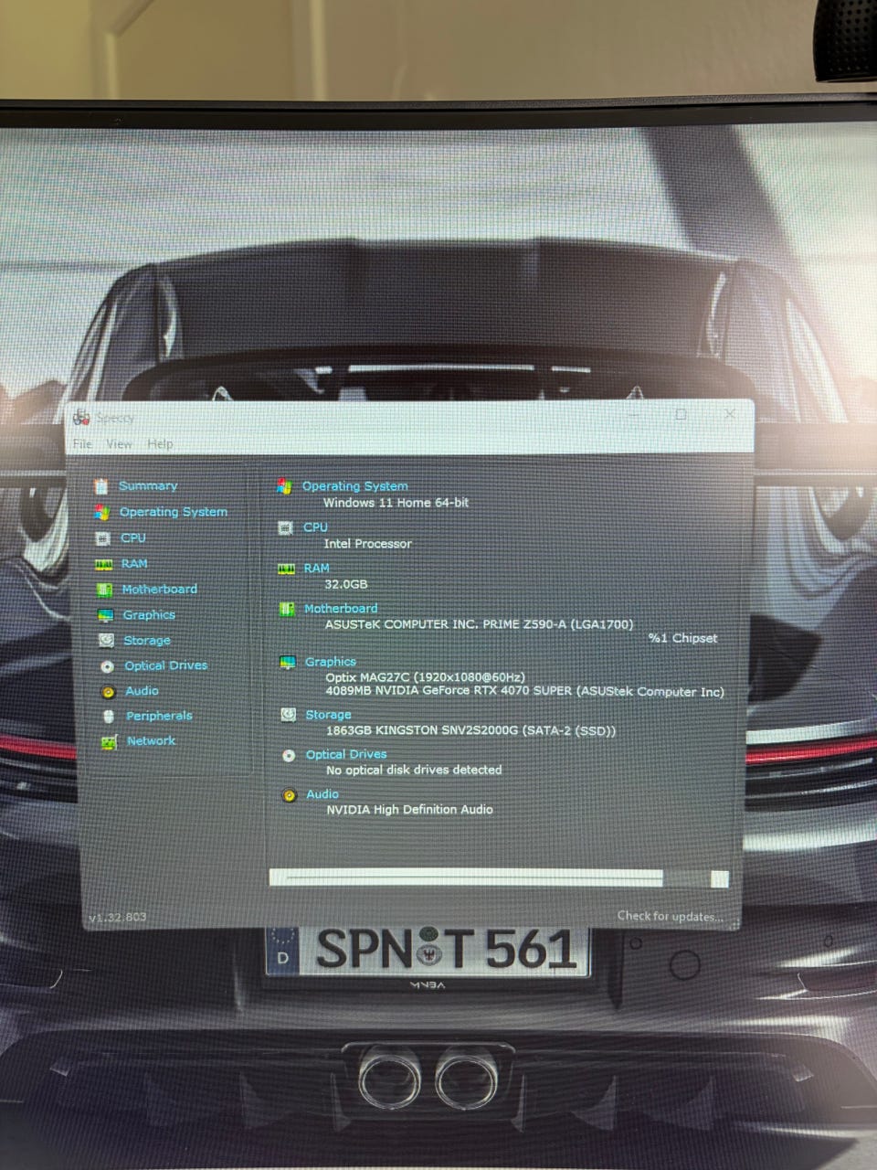Click the Intel Processor text

click(367, 543)
